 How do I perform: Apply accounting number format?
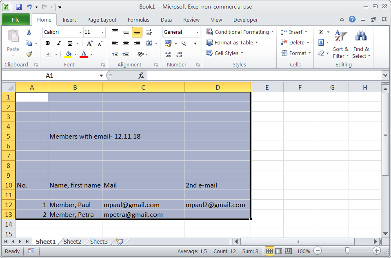point(168,44)
